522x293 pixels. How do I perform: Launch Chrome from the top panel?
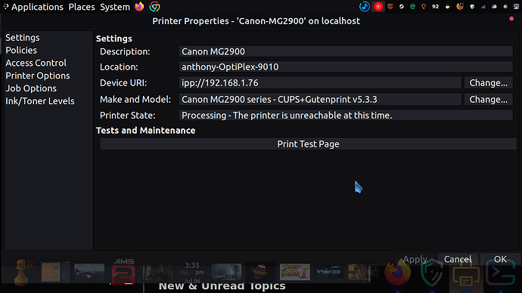[154, 7]
